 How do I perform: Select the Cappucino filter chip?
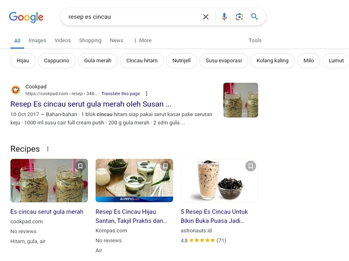tap(57, 61)
